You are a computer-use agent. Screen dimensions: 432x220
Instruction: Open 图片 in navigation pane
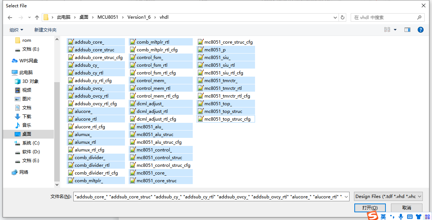[x=26, y=99]
